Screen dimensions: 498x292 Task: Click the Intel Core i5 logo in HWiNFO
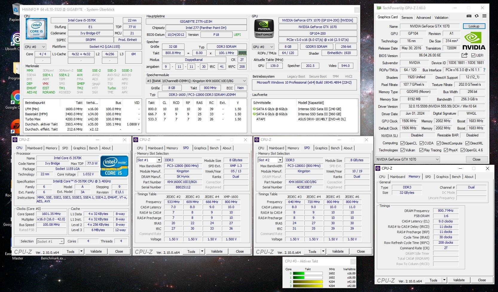click(x=36, y=29)
